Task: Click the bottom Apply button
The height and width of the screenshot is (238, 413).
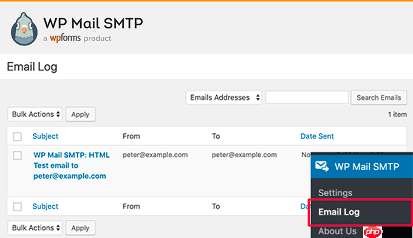Action: coord(80,228)
